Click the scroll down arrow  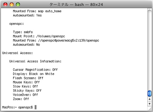(150, 104)
